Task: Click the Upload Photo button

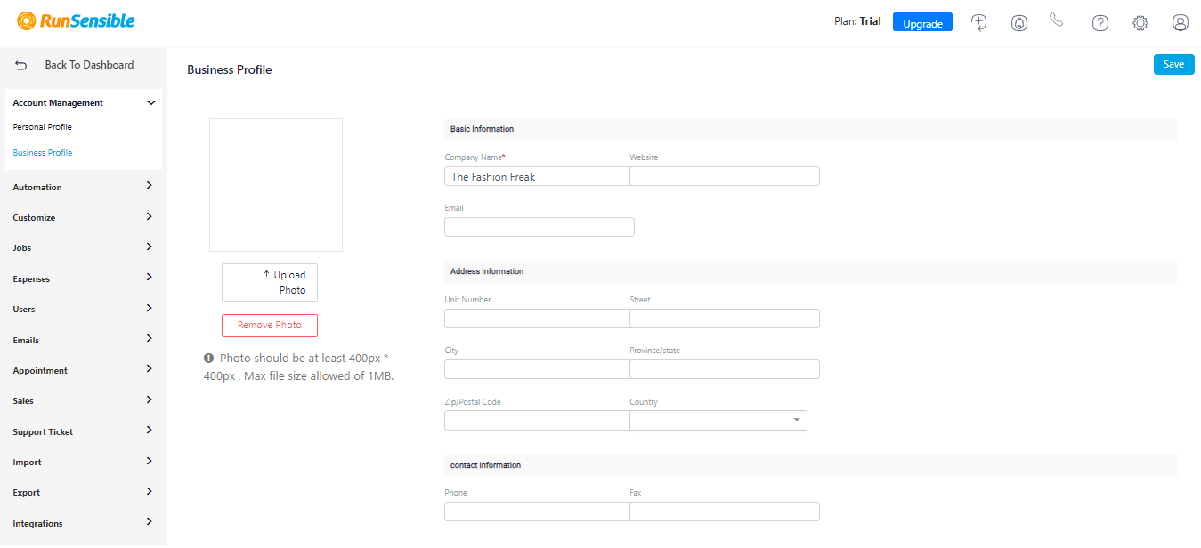Action: (x=270, y=282)
